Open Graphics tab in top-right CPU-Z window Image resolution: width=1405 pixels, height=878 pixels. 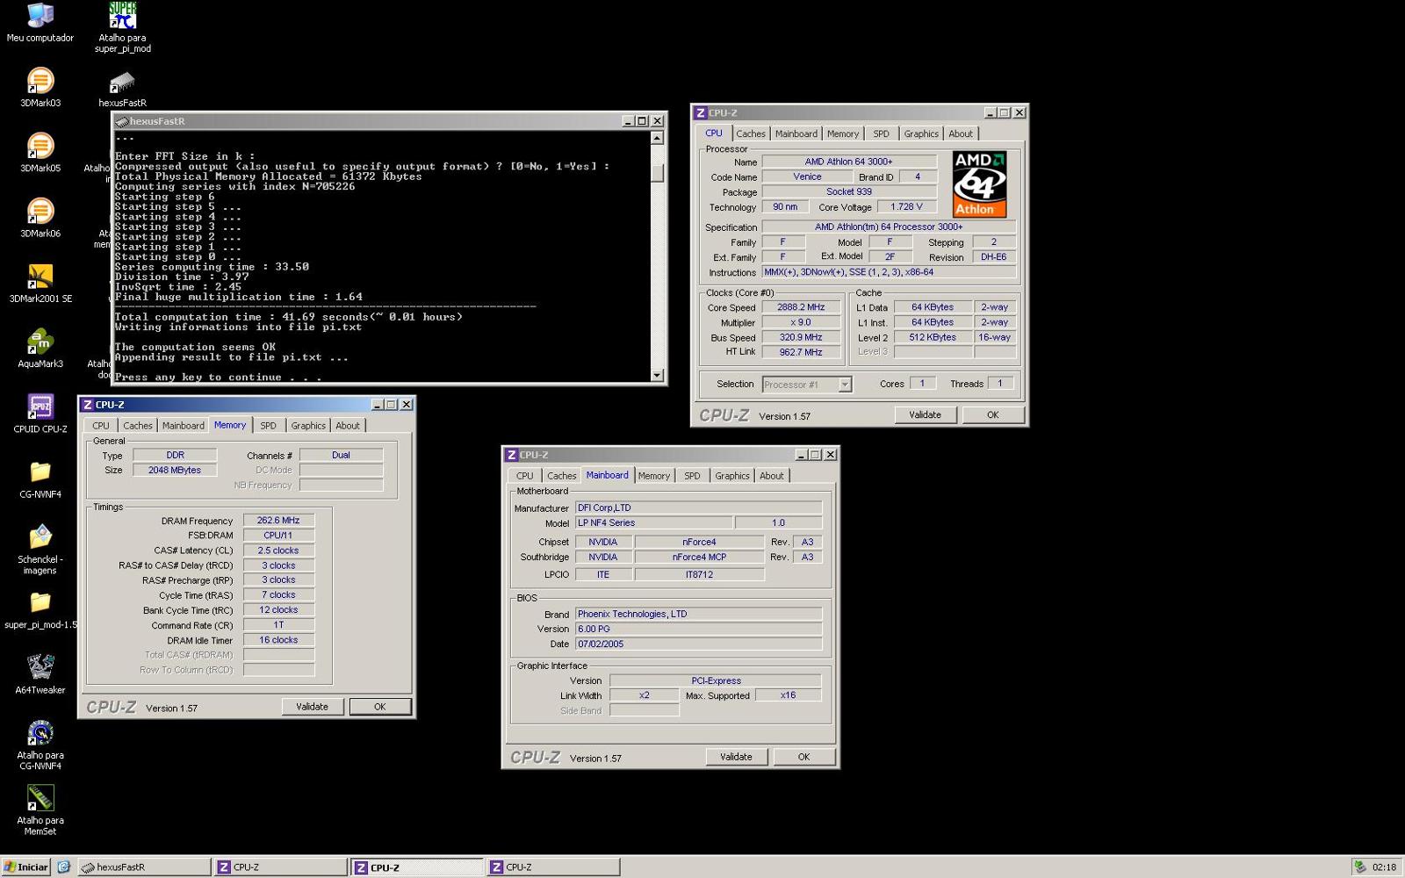coord(921,133)
